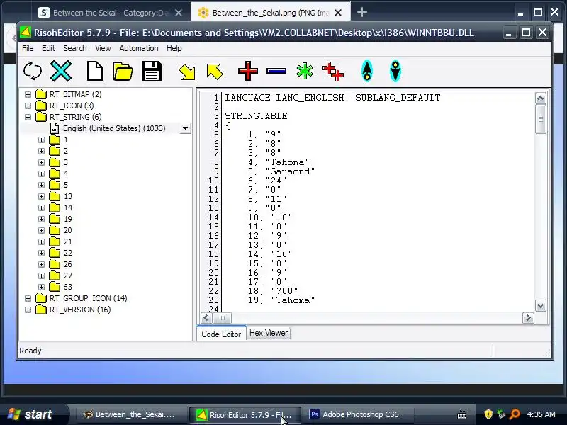Viewport: 567px width, 425px height.
Task: Click the cyan down arrow icon
Action: point(395,71)
